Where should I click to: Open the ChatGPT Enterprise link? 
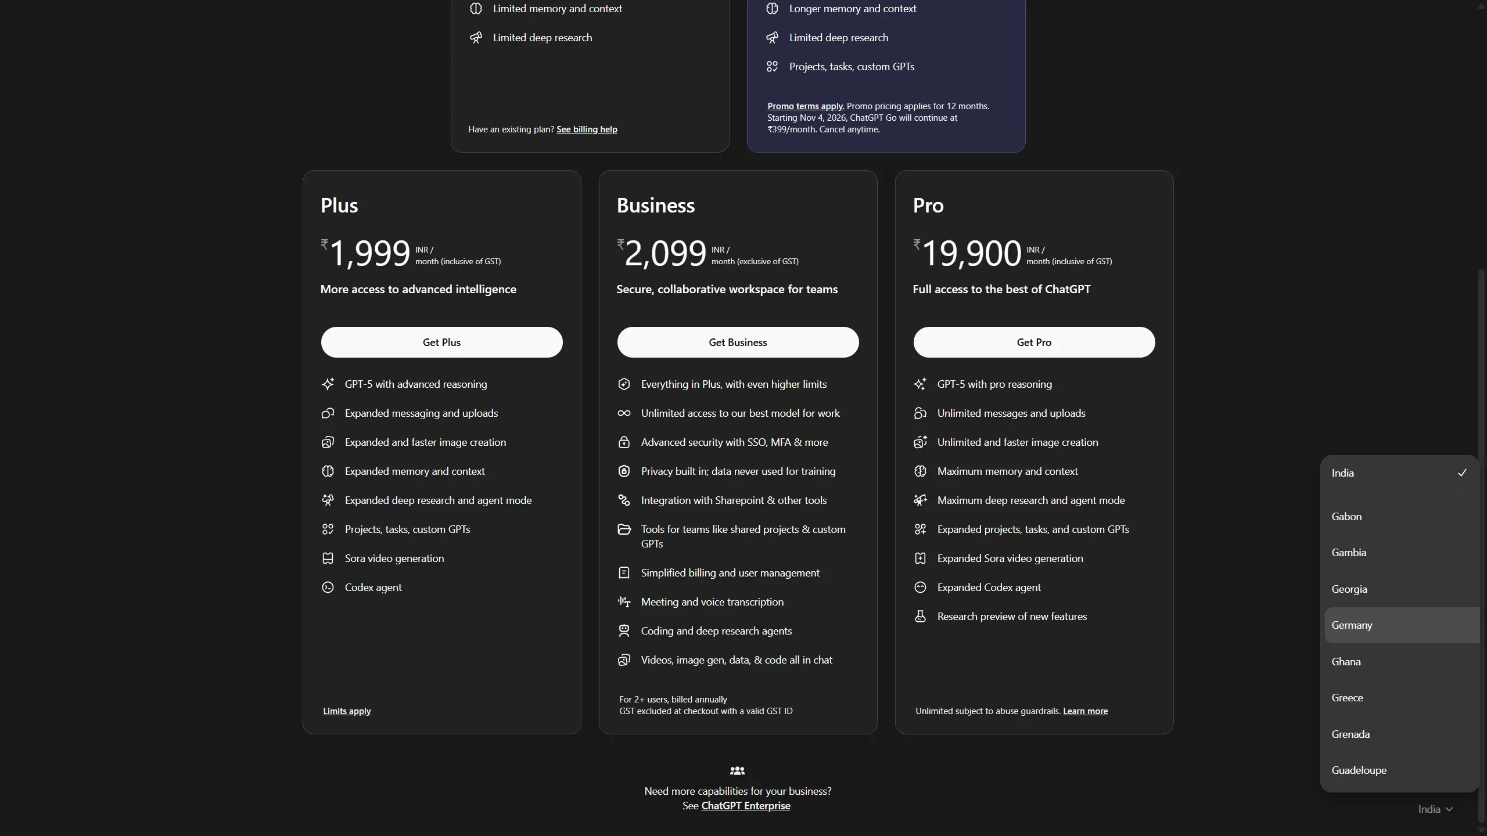pyautogui.click(x=745, y=806)
